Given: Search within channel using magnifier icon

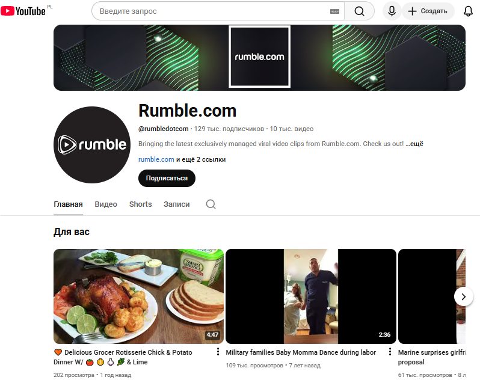Looking at the screenshot, I should pyautogui.click(x=211, y=204).
